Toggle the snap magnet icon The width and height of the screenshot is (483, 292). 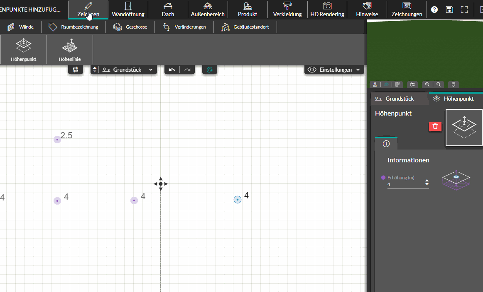210,70
